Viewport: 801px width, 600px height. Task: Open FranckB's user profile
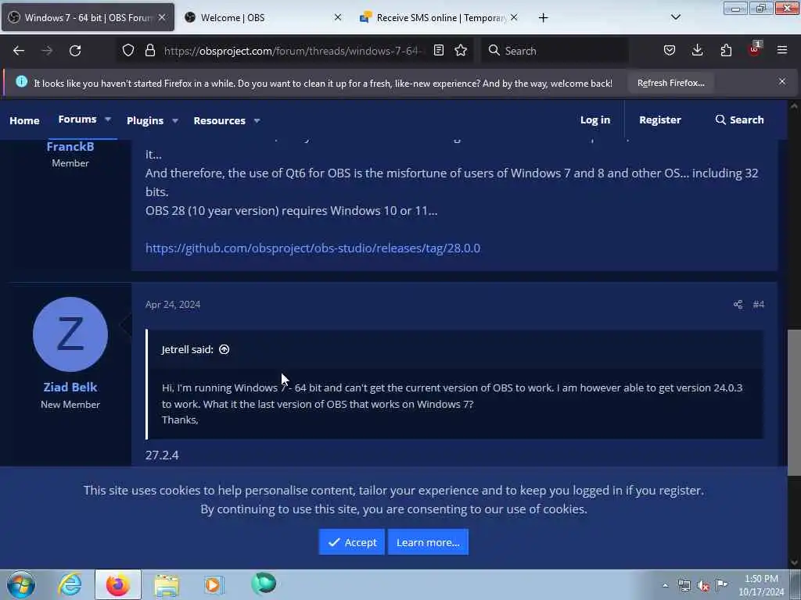[x=70, y=146]
